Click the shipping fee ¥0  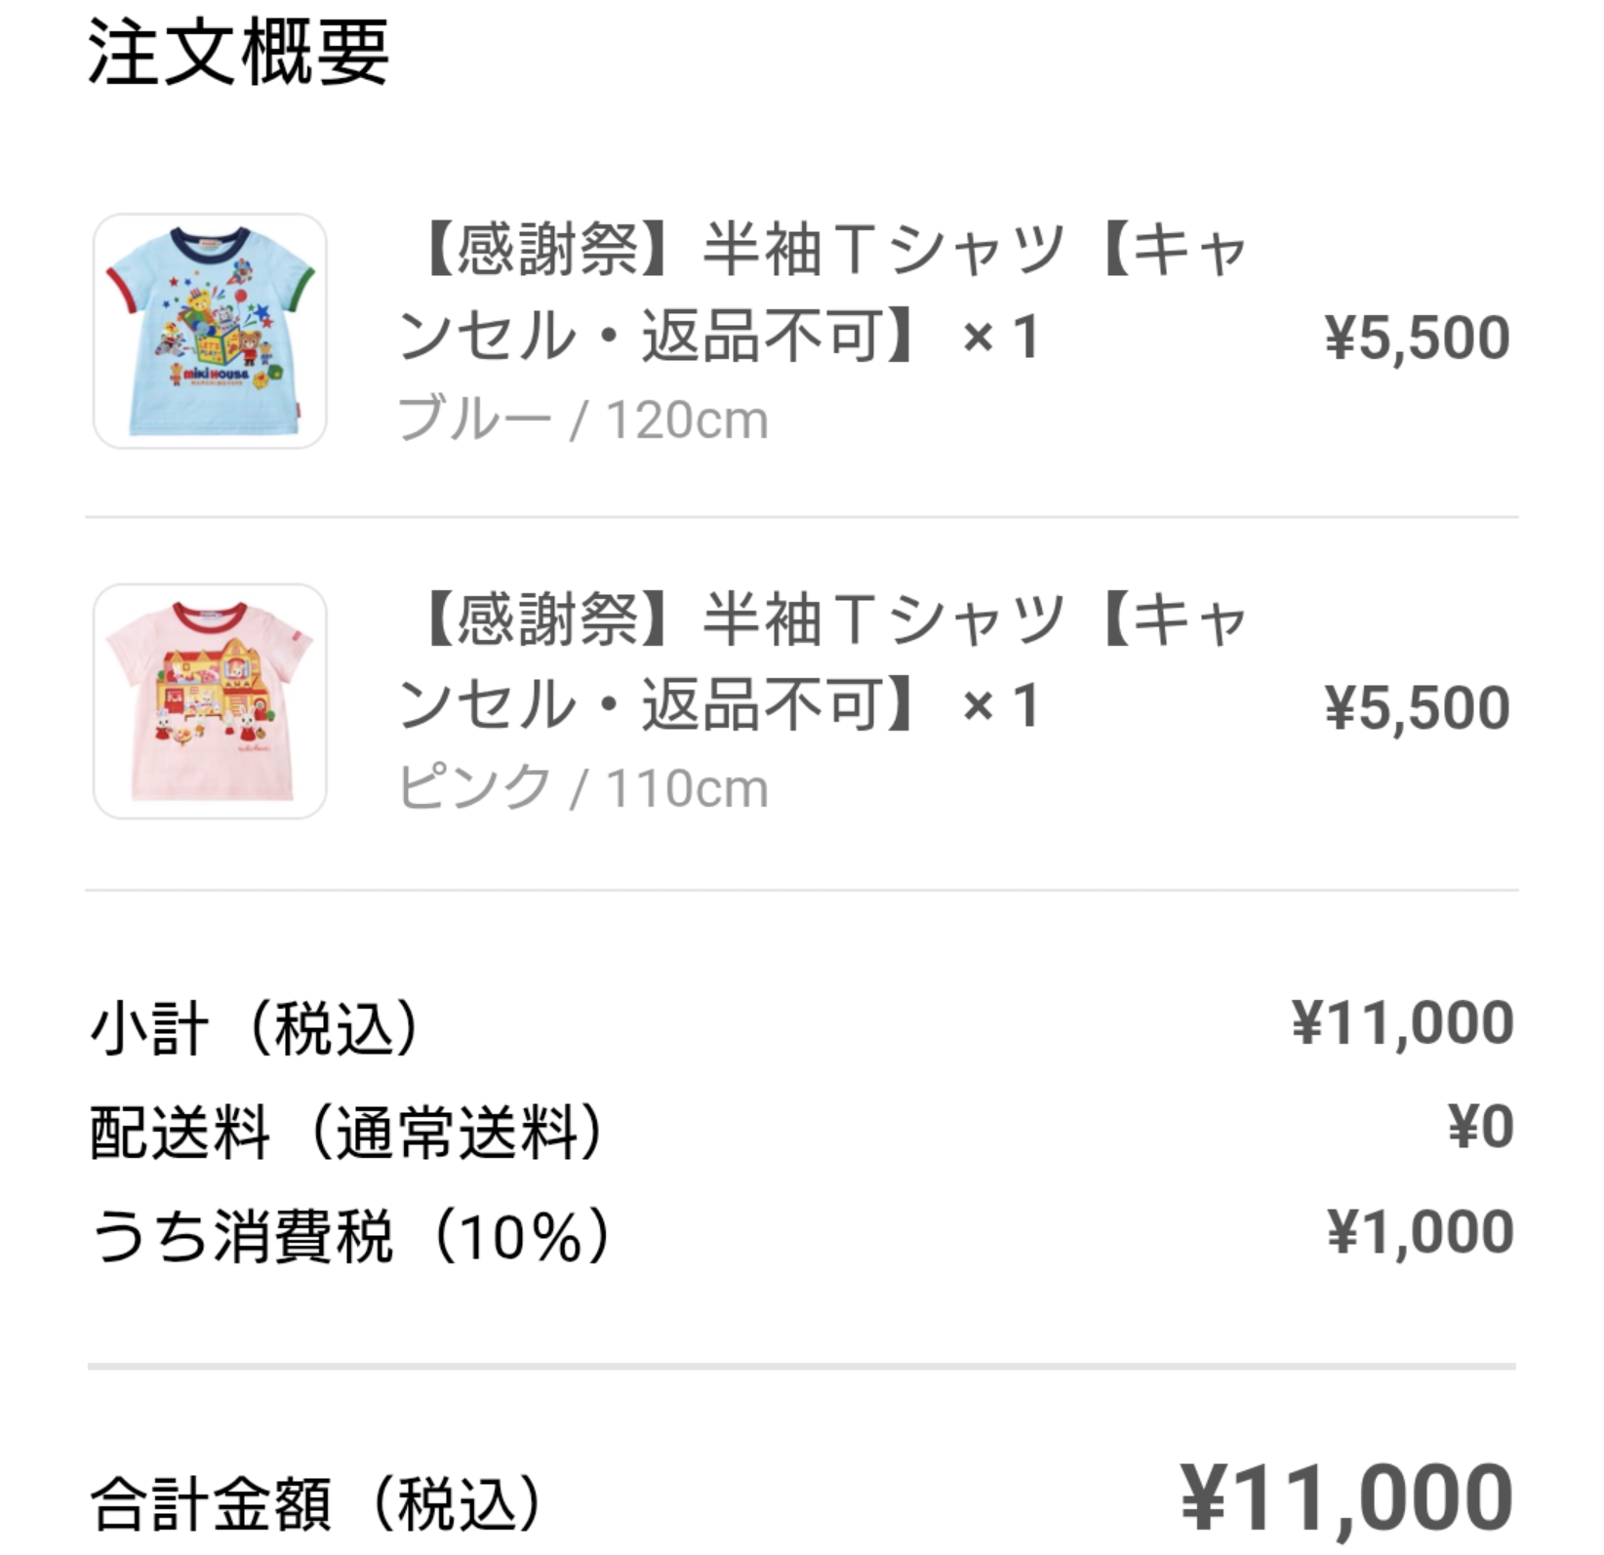(1480, 1127)
